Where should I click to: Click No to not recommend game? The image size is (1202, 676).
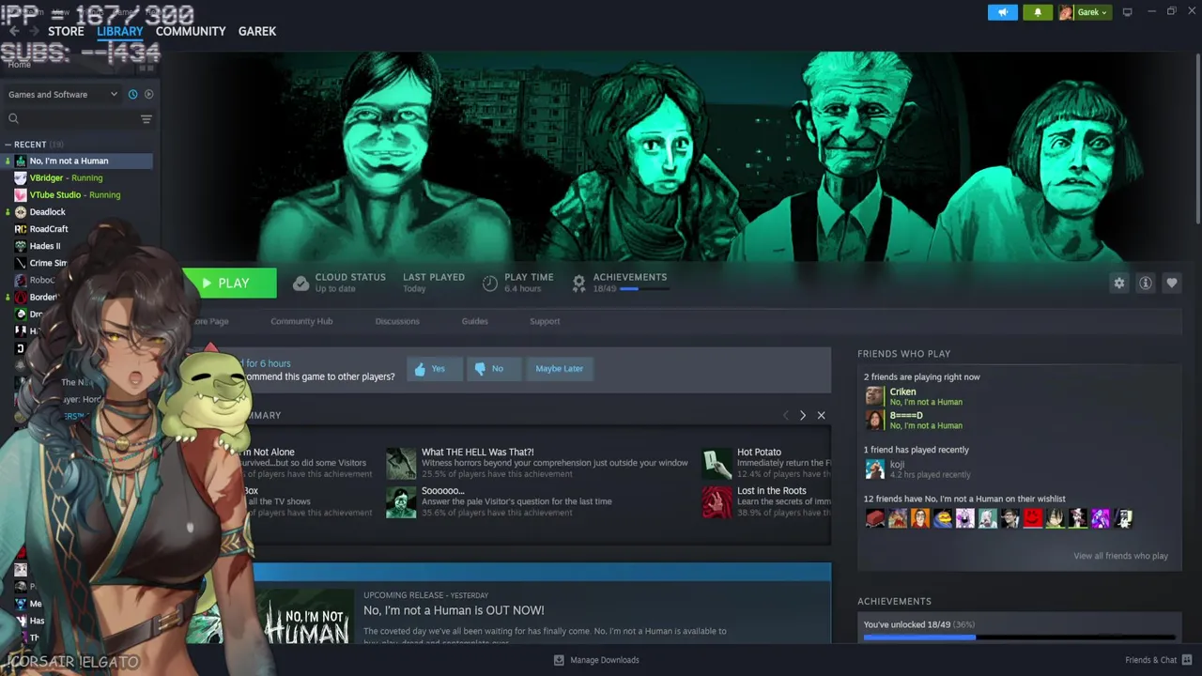pyautogui.click(x=493, y=368)
